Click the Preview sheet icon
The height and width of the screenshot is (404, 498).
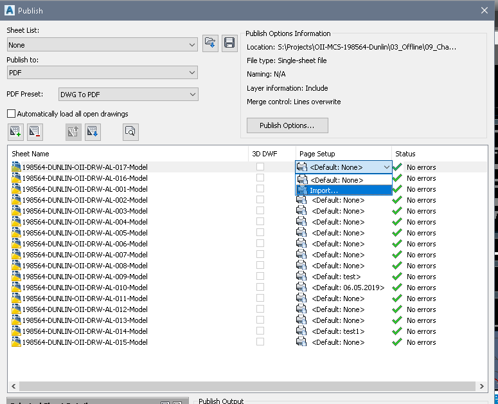point(130,132)
